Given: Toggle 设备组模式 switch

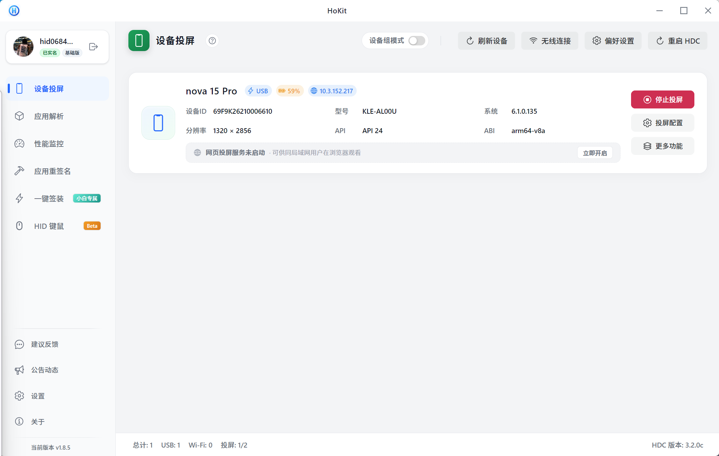Looking at the screenshot, I should pyautogui.click(x=417, y=41).
